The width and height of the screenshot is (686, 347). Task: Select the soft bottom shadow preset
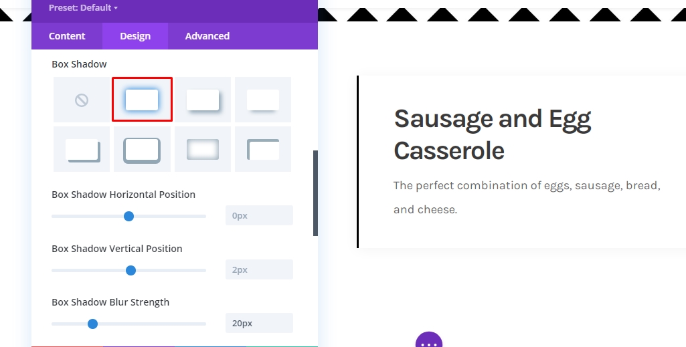pyautogui.click(x=263, y=100)
